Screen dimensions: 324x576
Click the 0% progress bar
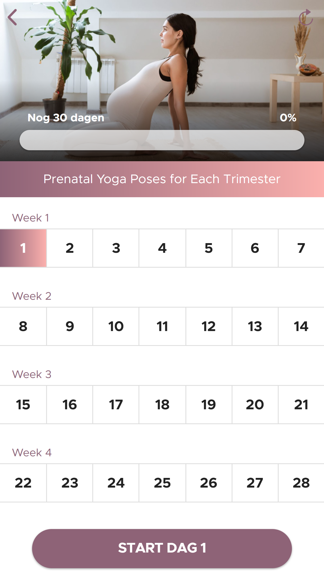tap(162, 140)
